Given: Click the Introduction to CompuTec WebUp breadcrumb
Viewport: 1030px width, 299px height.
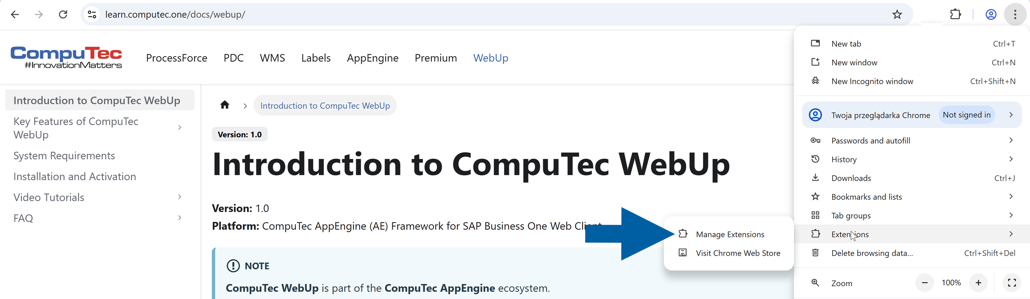Looking at the screenshot, I should coord(325,105).
